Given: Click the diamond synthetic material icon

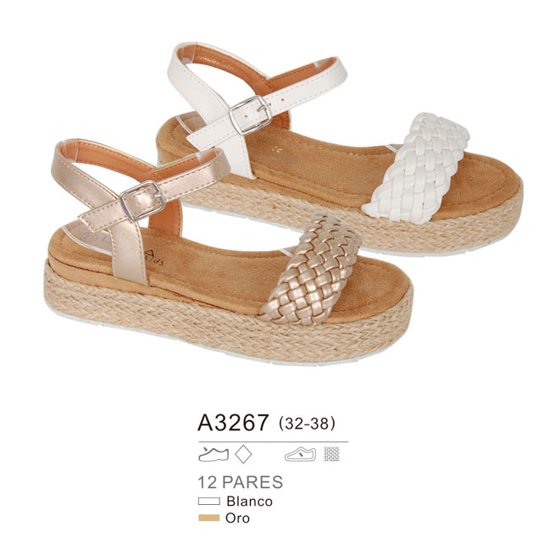Looking at the screenshot, I should coord(243,454).
